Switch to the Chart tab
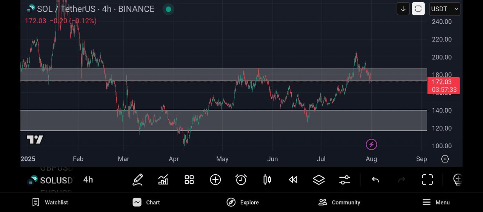The image size is (483, 212). 146,203
